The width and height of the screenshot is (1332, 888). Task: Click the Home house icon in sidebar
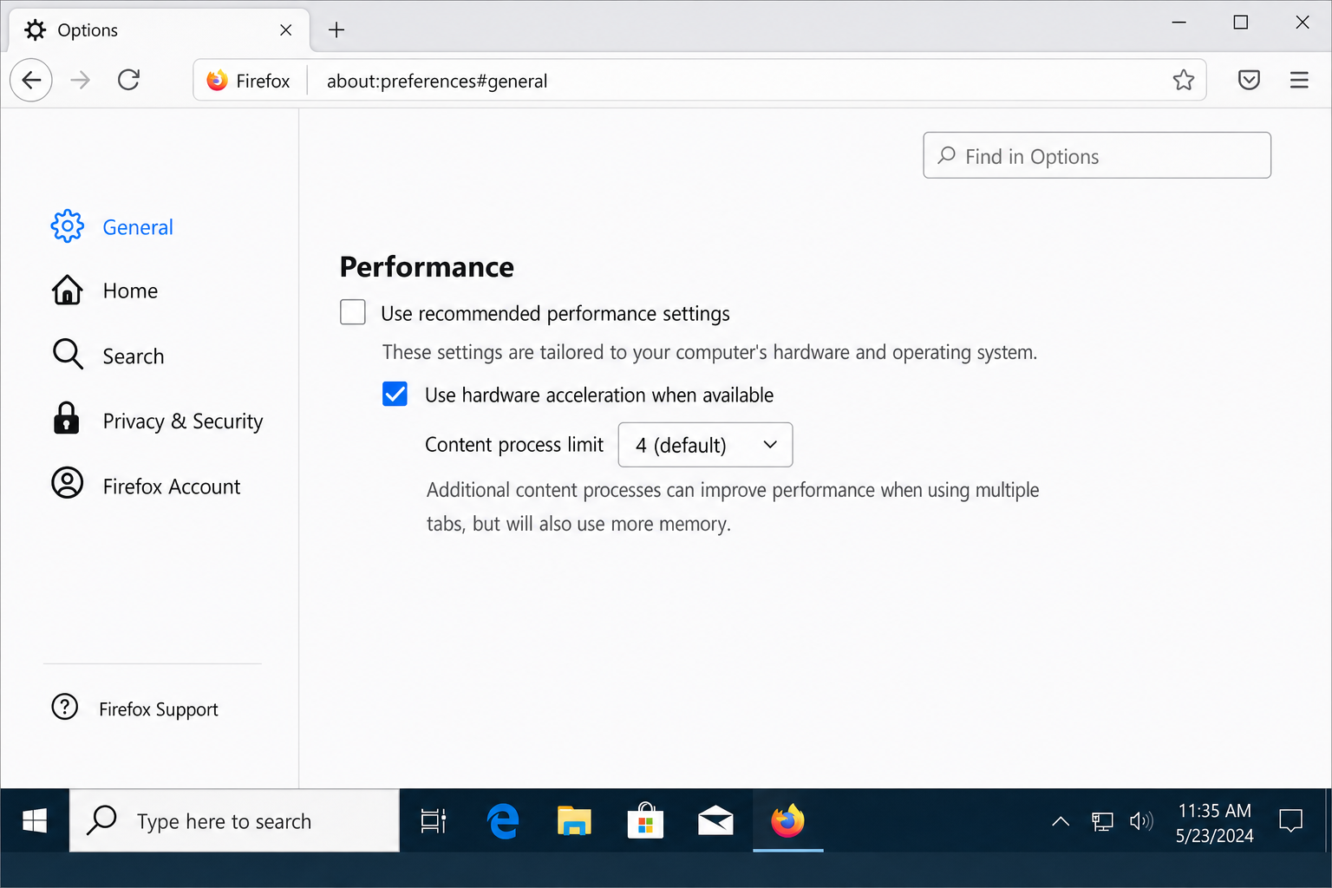(68, 291)
